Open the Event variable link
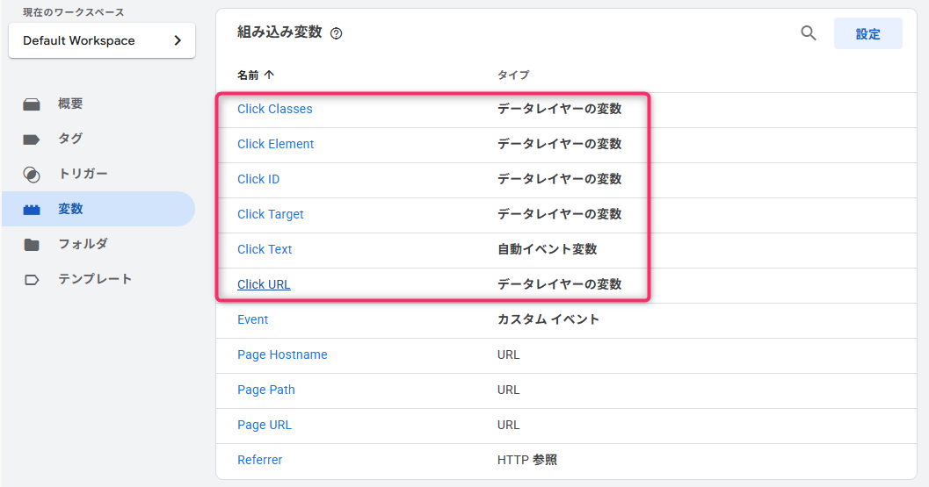 coord(252,319)
